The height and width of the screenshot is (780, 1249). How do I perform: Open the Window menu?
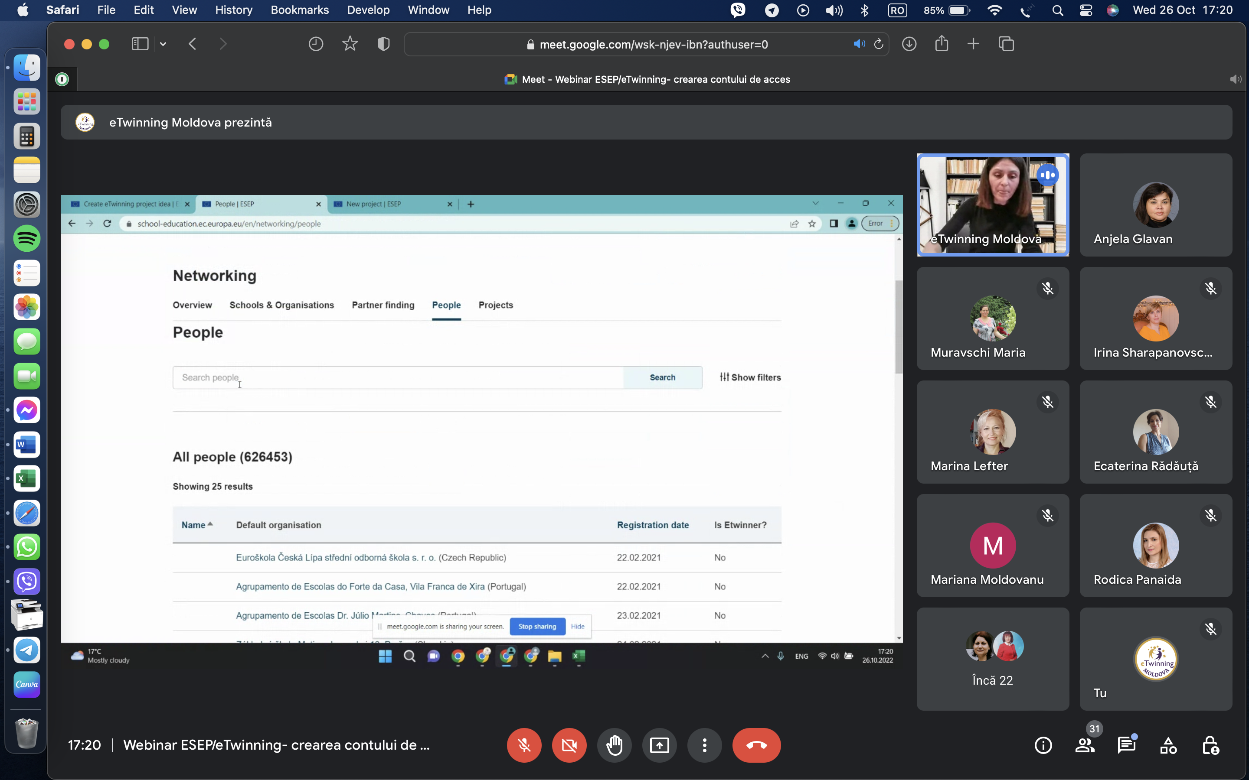click(x=428, y=10)
